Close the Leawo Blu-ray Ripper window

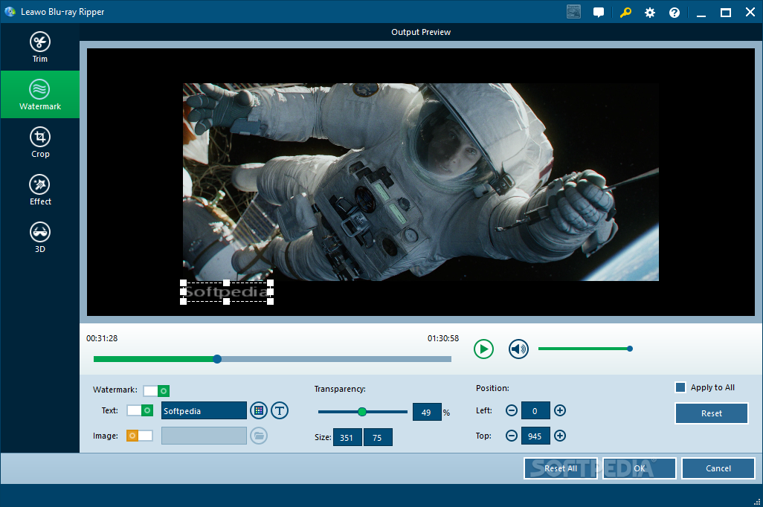point(750,13)
